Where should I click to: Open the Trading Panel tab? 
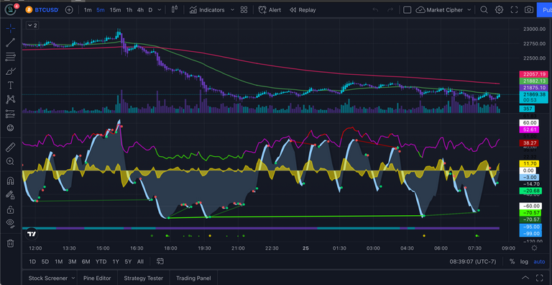193,278
